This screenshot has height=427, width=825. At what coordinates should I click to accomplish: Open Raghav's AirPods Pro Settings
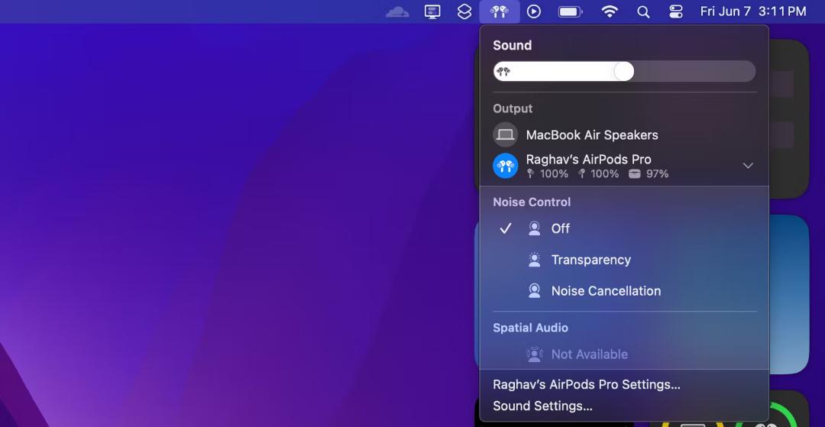coord(587,384)
